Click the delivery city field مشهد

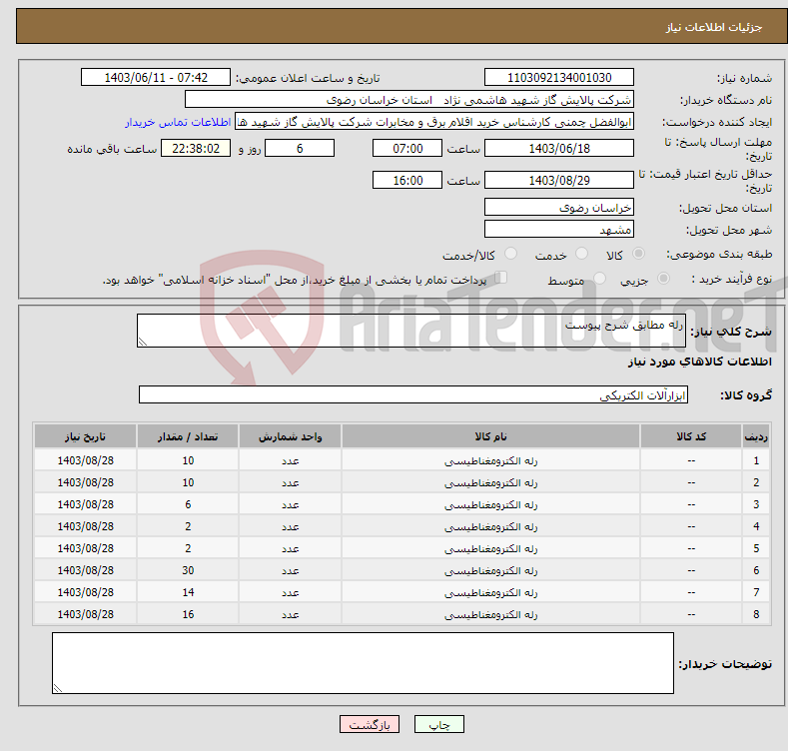pyautogui.click(x=559, y=230)
